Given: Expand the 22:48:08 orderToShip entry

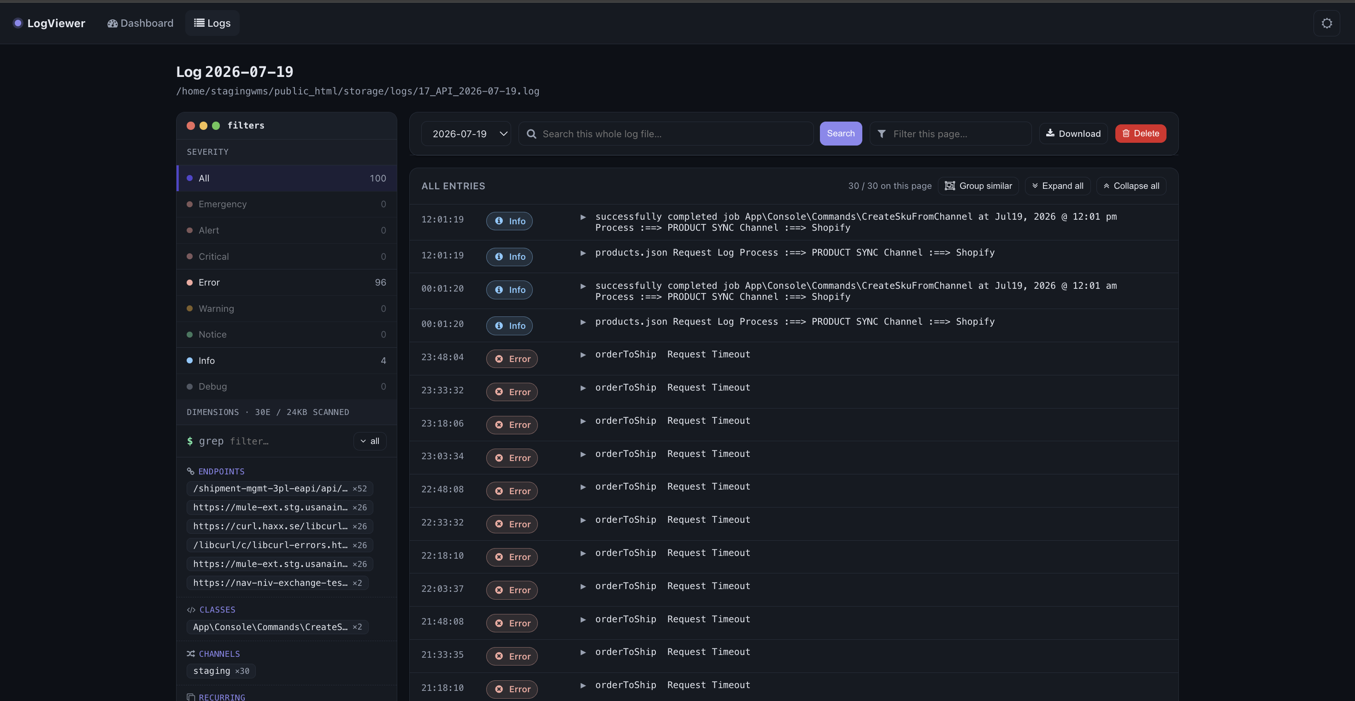Looking at the screenshot, I should coord(583,487).
